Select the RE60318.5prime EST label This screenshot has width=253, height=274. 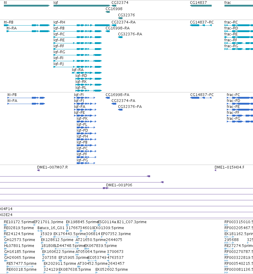[21, 270]
